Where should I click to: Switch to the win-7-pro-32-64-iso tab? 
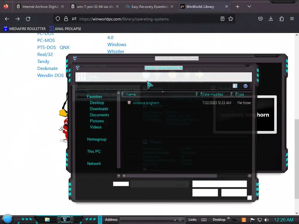(95, 7)
